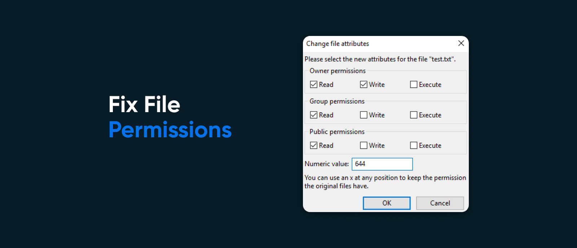The height and width of the screenshot is (248, 577).
Task: Uncheck the Group Read checkbox
Action: pyautogui.click(x=314, y=115)
